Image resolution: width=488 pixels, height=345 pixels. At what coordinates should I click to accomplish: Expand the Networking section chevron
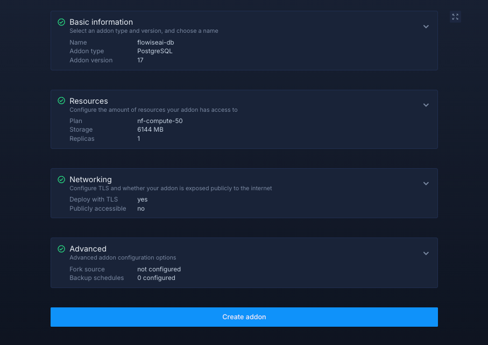tap(426, 184)
